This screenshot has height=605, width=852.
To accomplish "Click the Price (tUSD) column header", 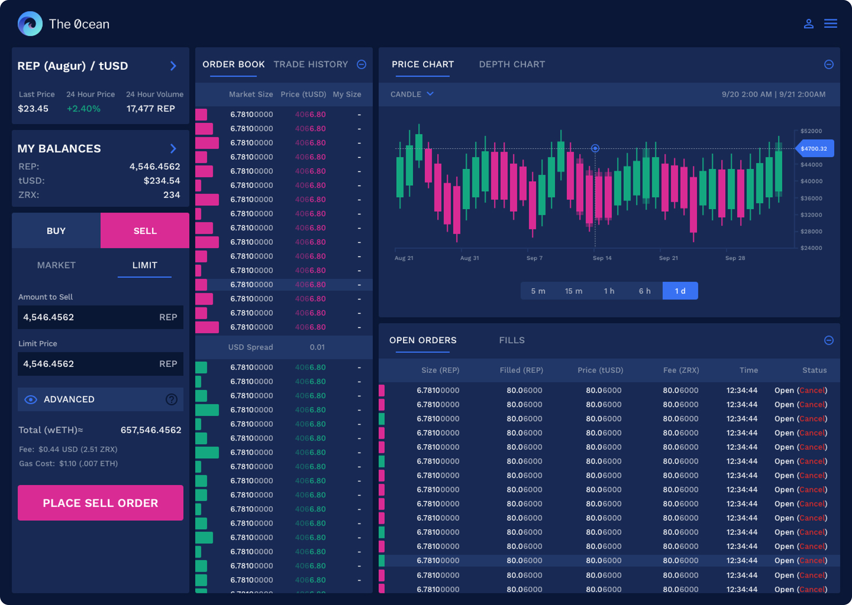I will tap(304, 94).
